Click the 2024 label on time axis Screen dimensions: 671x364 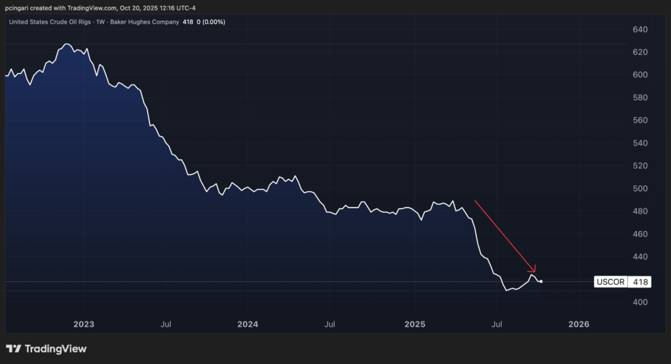[x=248, y=324]
